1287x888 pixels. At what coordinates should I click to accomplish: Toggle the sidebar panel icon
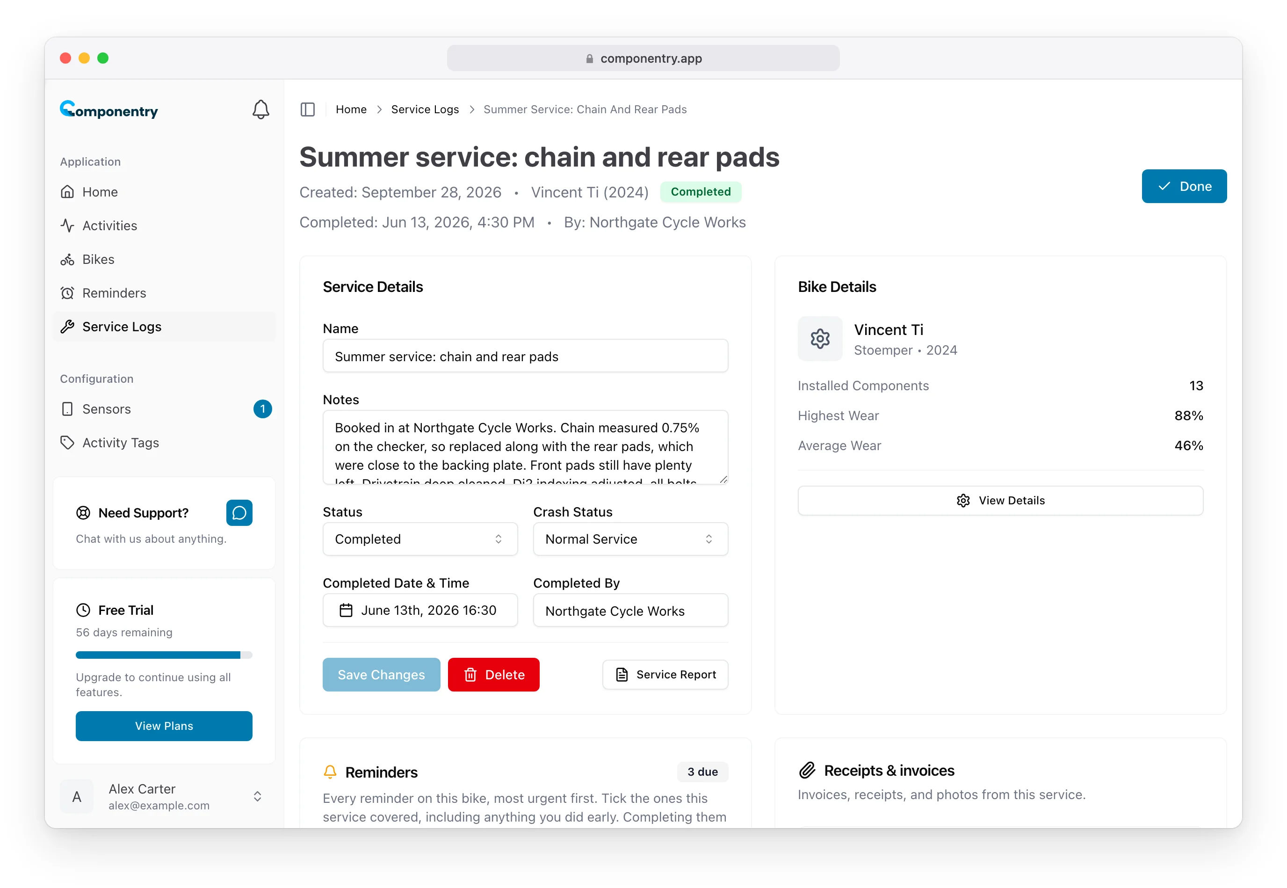coord(308,109)
